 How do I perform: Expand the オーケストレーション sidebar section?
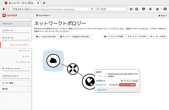(x=16, y=68)
